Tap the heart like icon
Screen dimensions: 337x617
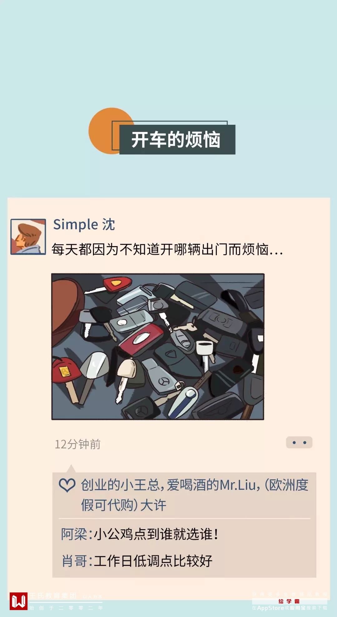pos(67,485)
